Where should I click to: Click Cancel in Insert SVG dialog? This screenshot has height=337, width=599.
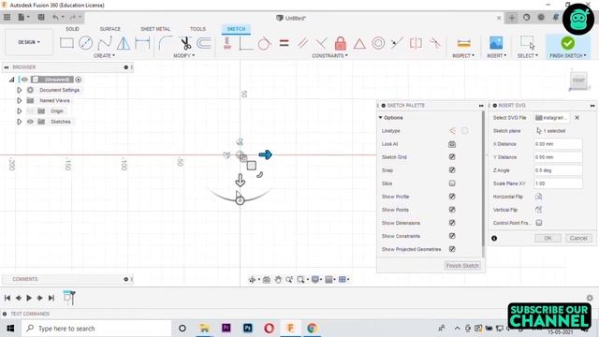click(x=578, y=238)
